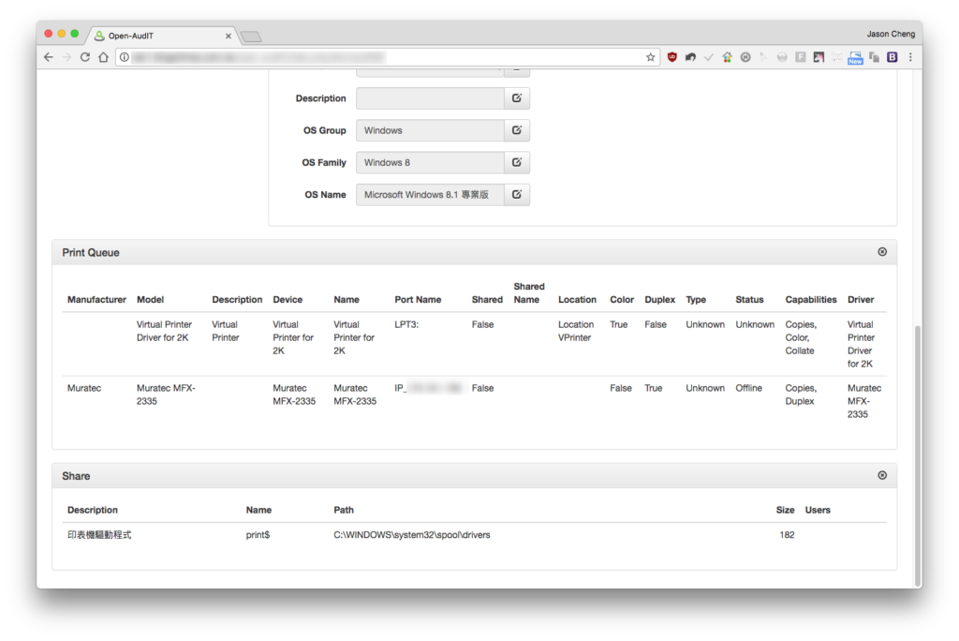
Task: Click the purple Bootstrap B extension icon
Action: click(893, 57)
